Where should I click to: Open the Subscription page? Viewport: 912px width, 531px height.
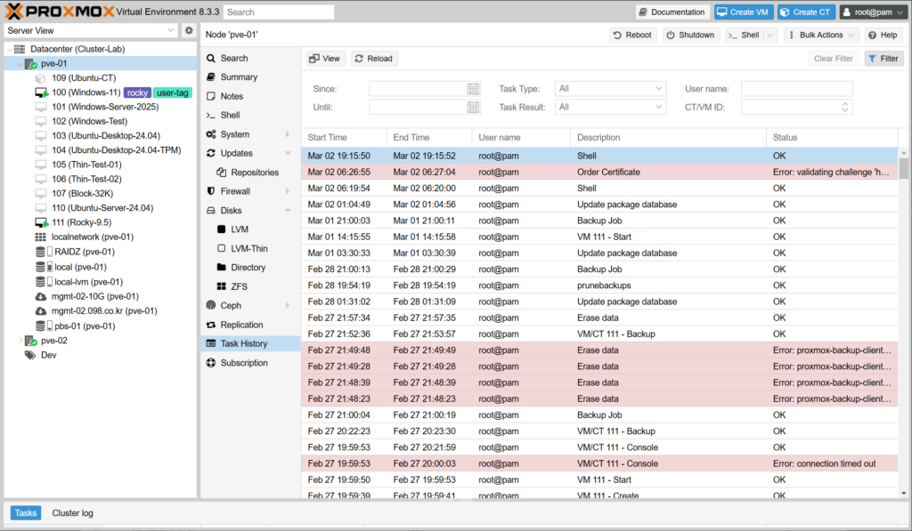click(244, 363)
